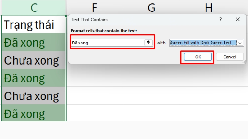Close the Text That Contains dialog
Viewport: 248px width, 139px height.
(238, 19)
